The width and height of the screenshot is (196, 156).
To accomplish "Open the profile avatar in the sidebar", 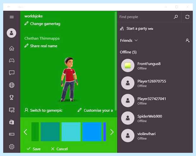I will (11, 33).
